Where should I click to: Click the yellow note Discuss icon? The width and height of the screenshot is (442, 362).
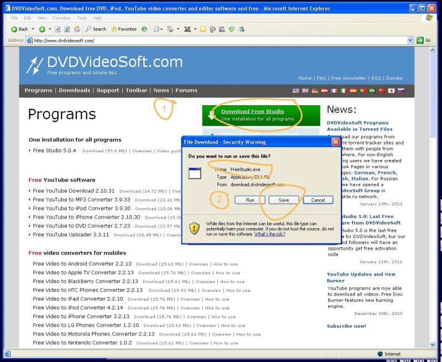click(203, 29)
